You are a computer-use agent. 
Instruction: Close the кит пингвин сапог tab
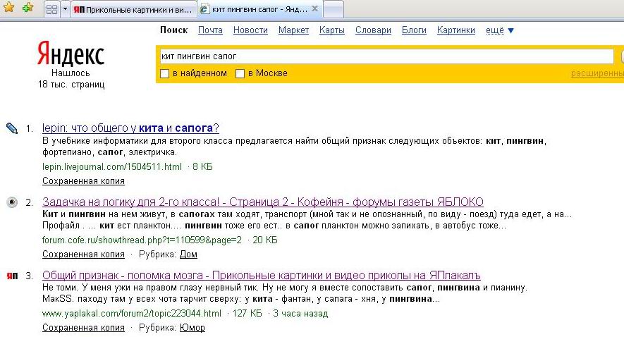click(x=314, y=8)
